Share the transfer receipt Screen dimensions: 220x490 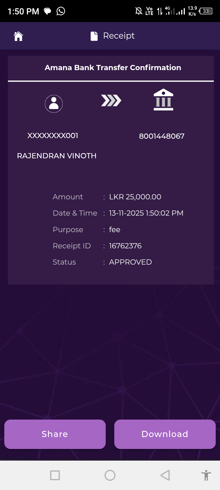coord(55,434)
